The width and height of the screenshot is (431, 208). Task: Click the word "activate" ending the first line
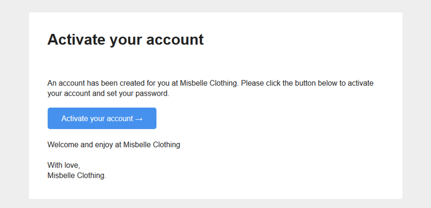(x=361, y=83)
